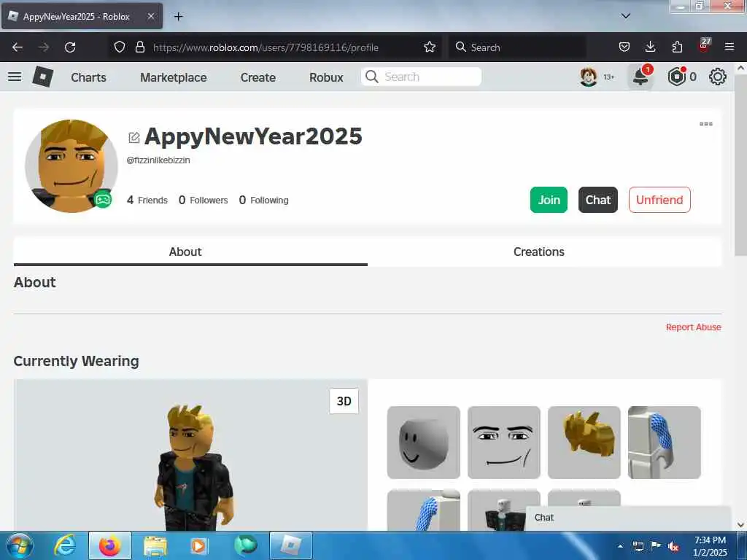The image size is (747, 560).
Task: Click the site security padlock icon
Action: pyautogui.click(x=140, y=47)
